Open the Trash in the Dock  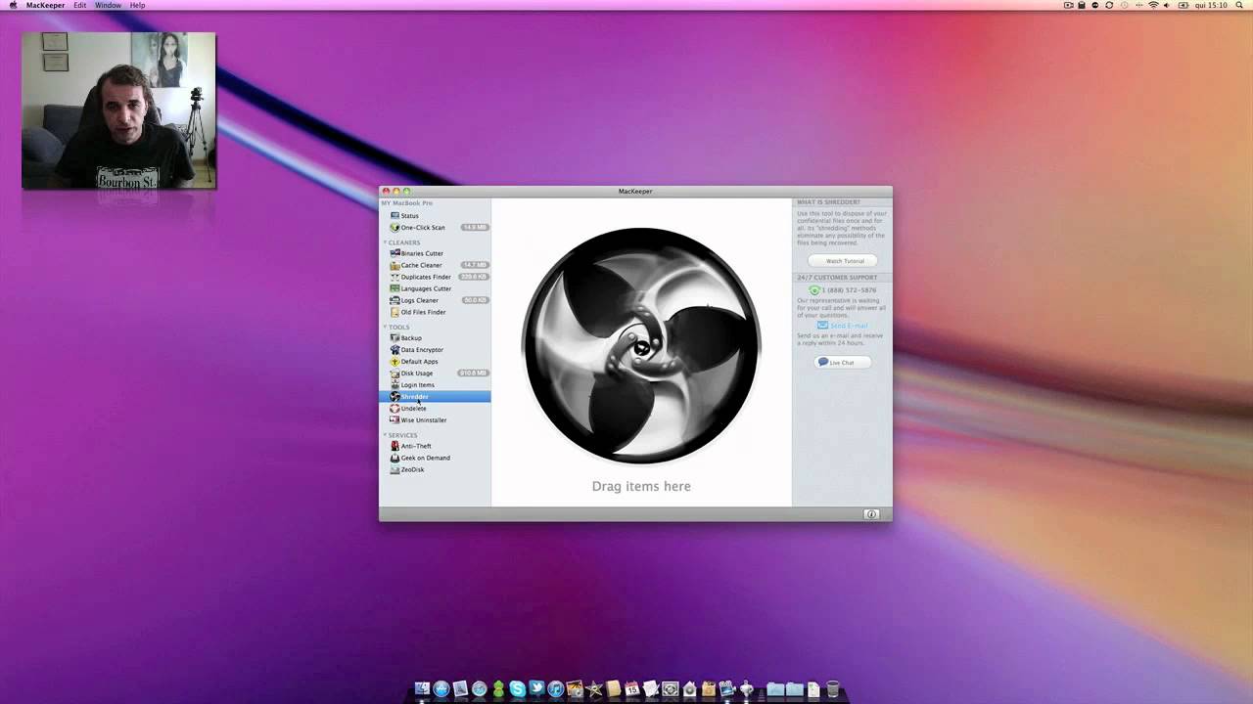[833, 689]
